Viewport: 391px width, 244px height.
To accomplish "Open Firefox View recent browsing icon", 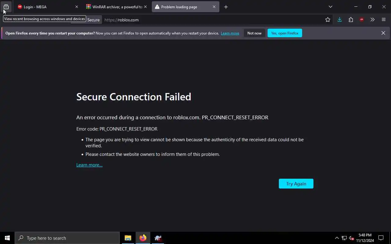I will tap(6, 7).
